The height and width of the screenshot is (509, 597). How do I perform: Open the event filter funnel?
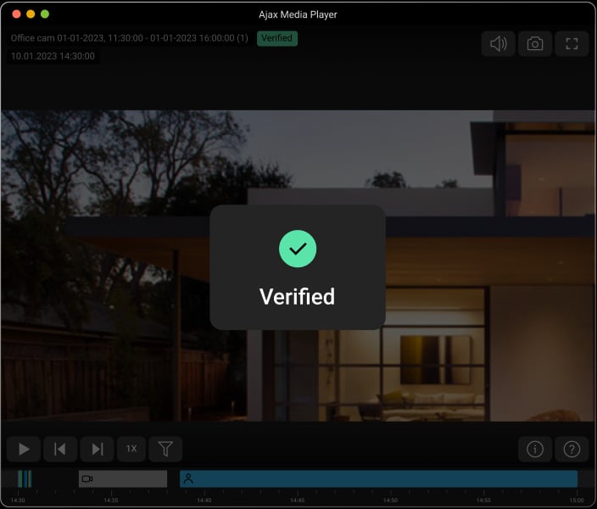point(165,449)
